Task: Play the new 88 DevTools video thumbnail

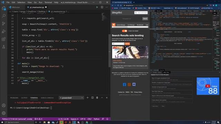Action: [208, 86]
